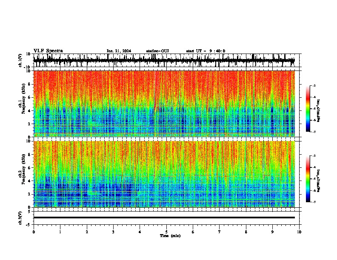Click the "-3" label atop ch.1 color bar
The width and height of the screenshot is (337, 260).
314,85
